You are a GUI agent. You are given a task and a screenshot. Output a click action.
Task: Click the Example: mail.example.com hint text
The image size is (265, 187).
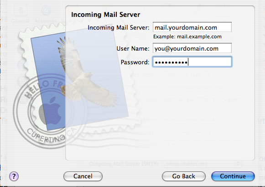(187, 36)
